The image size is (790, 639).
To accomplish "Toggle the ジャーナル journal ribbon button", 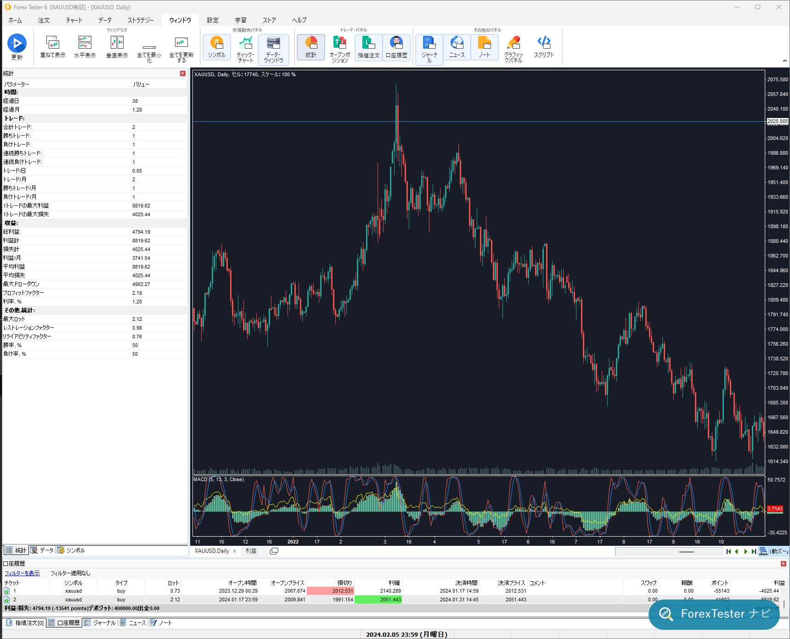I will pyautogui.click(x=429, y=50).
